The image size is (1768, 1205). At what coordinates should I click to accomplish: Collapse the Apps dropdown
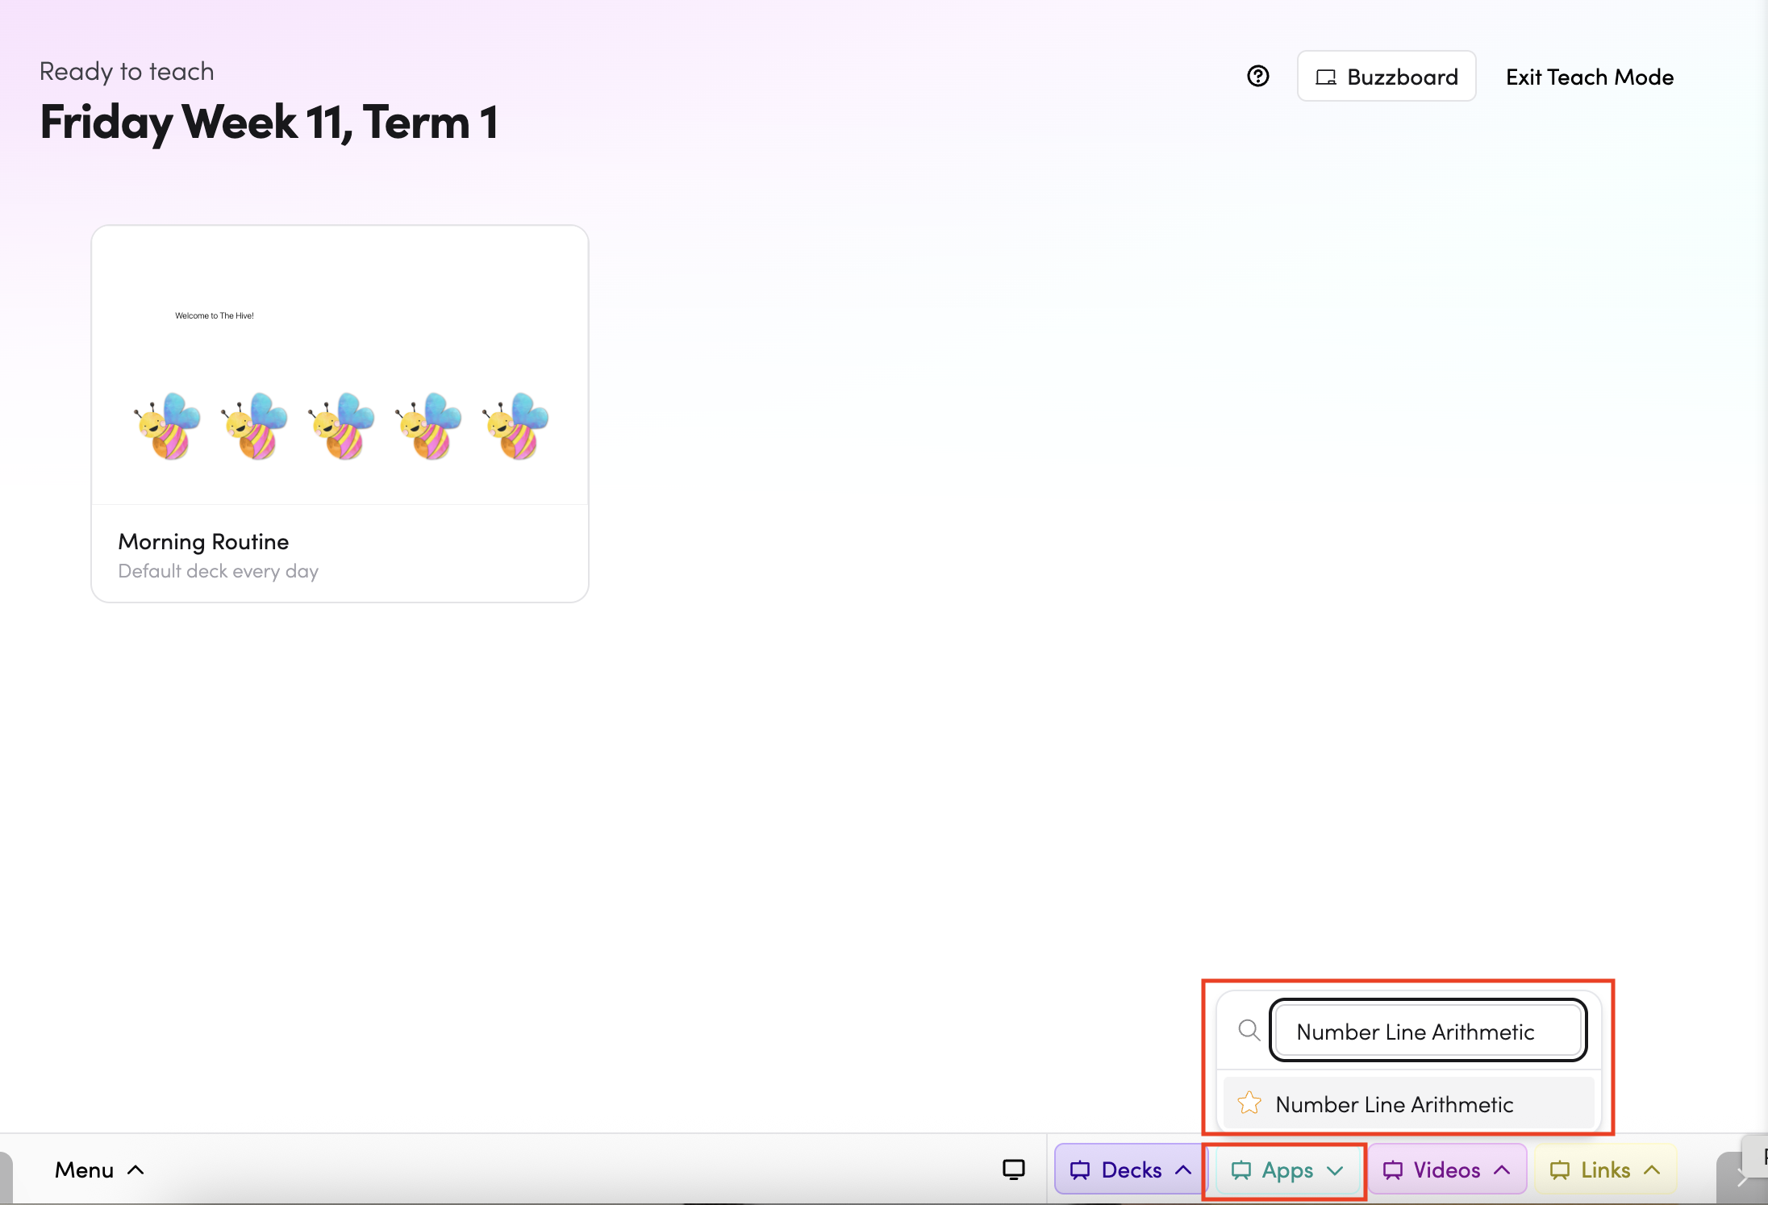pos(1335,1170)
